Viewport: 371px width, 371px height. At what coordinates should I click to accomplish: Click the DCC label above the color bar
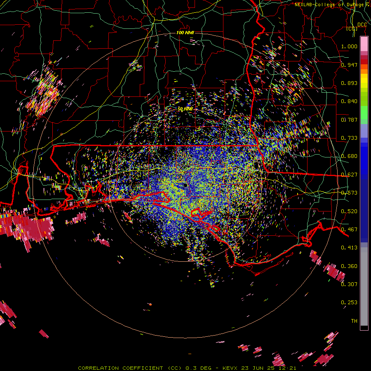[x=362, y=25]
